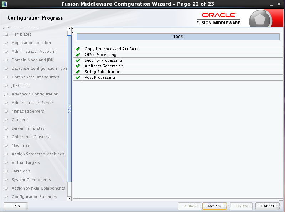
Task: Select the Coherence Clusters step
Action: (x=31, y=137)
